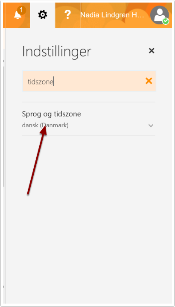This screenshot has height=307, width=175.
Task: Place cursor on the tidszone search text
Action: point(40,82)
